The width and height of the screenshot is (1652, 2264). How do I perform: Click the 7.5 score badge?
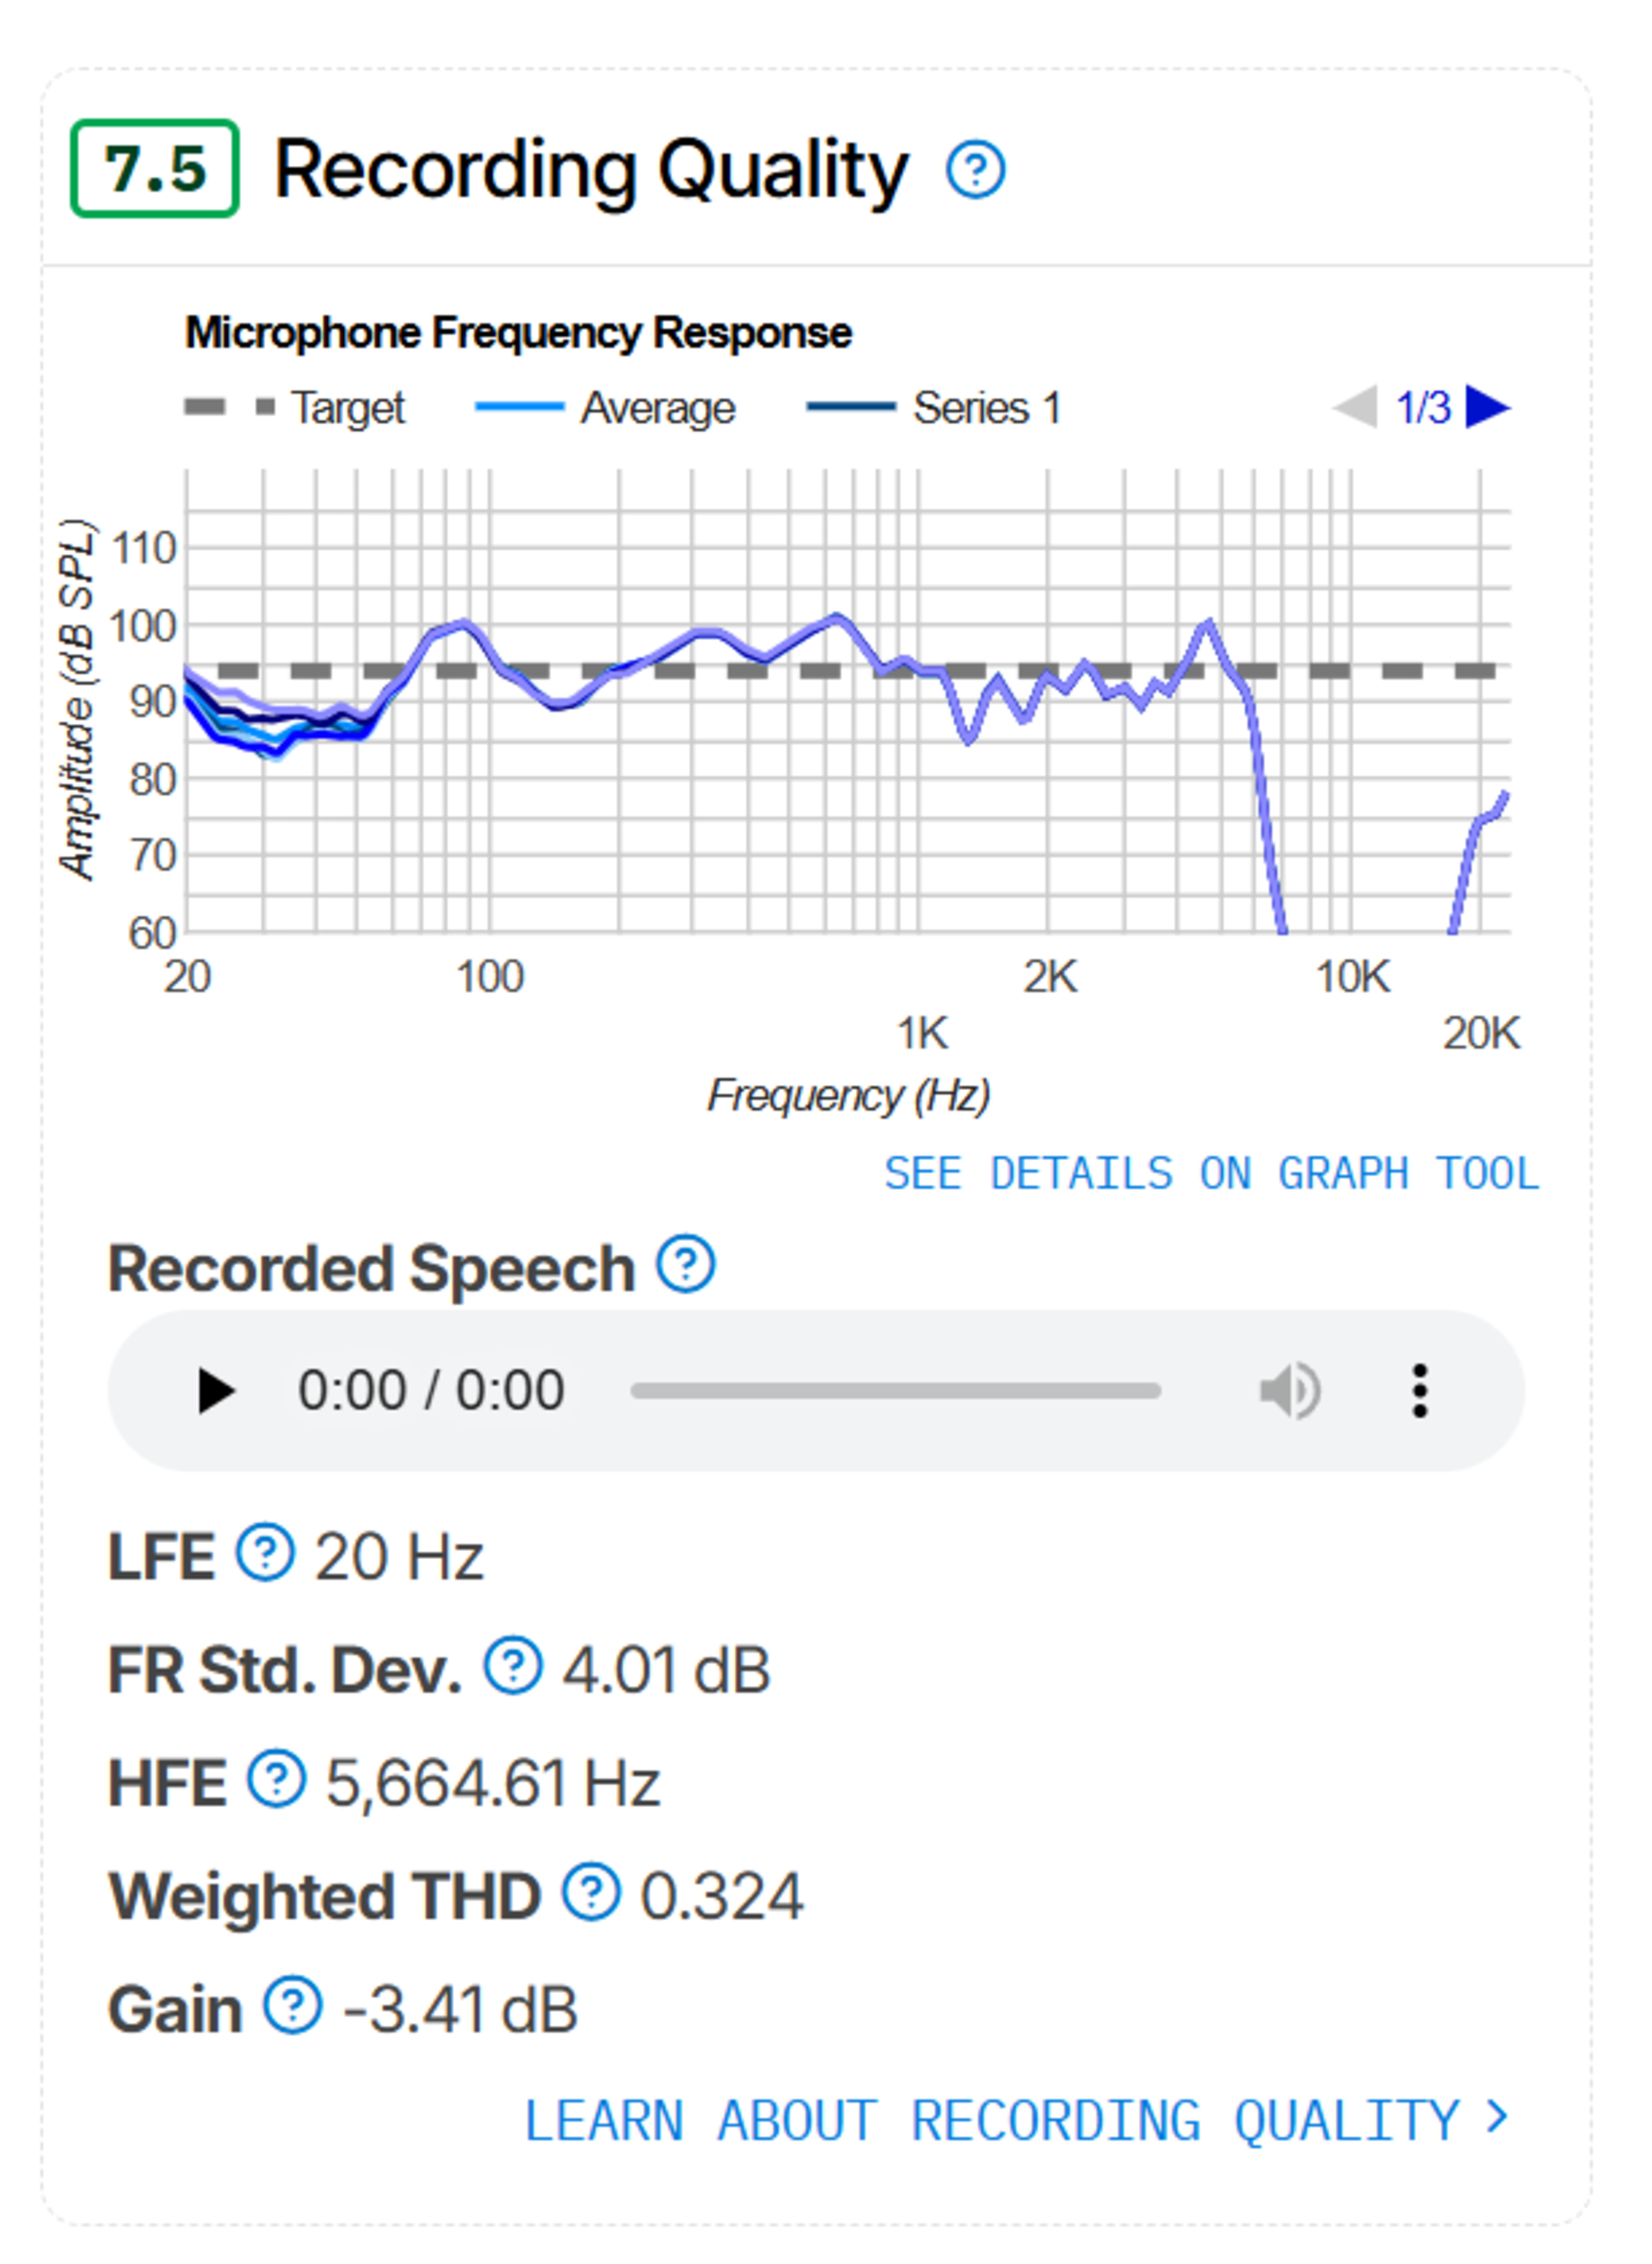pyautogui.click(x=155, y=168)
